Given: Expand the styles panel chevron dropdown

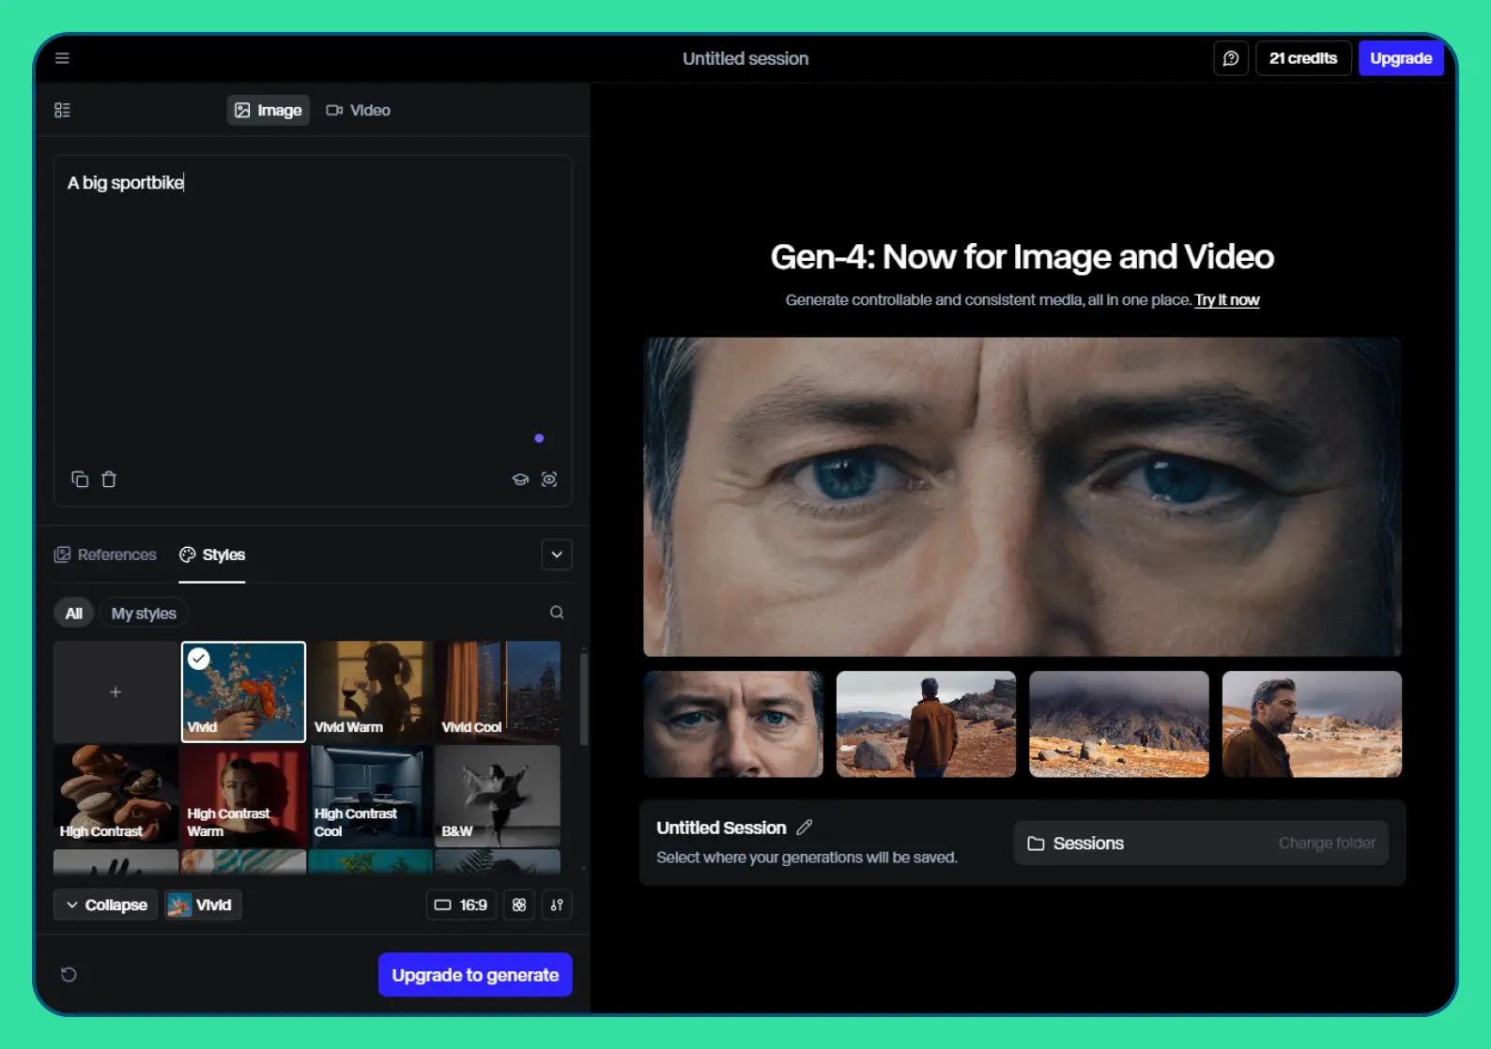Looking at the screenshot, I should (557, 555).
